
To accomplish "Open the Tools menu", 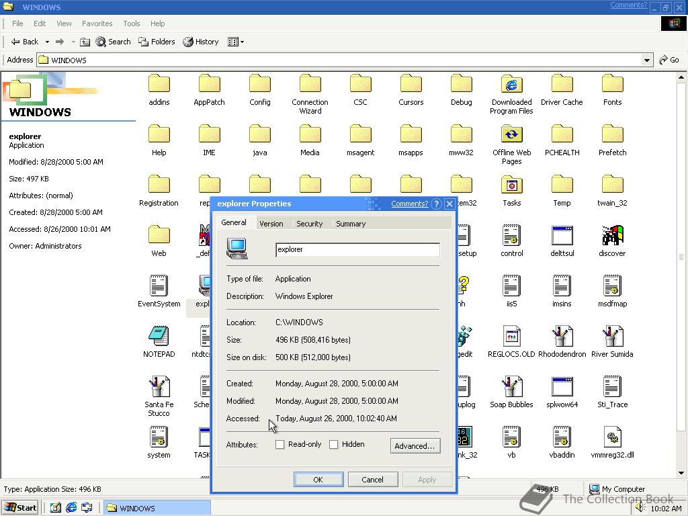I will (x=131, y=24).
